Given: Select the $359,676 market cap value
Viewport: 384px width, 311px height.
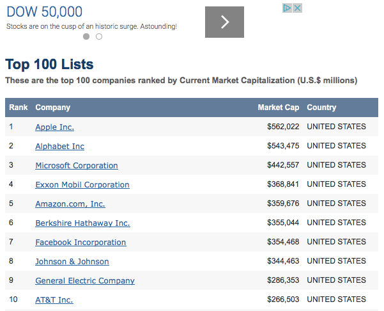Looking at the screenshot, I should [283, 203].
